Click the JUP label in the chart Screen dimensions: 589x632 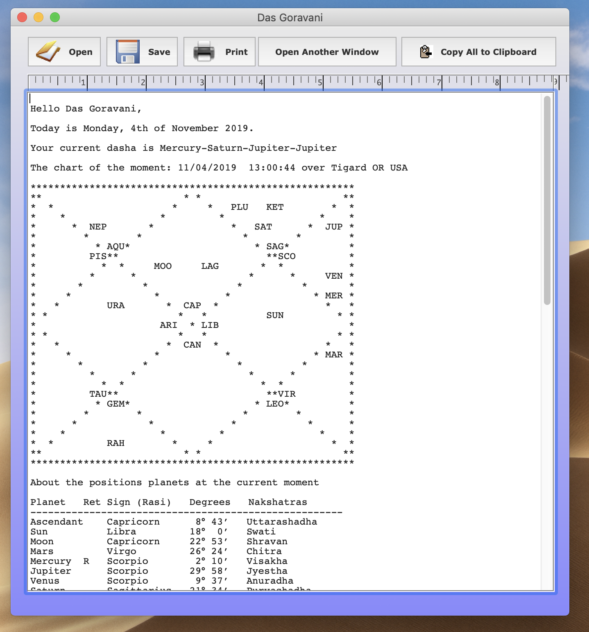334,227
